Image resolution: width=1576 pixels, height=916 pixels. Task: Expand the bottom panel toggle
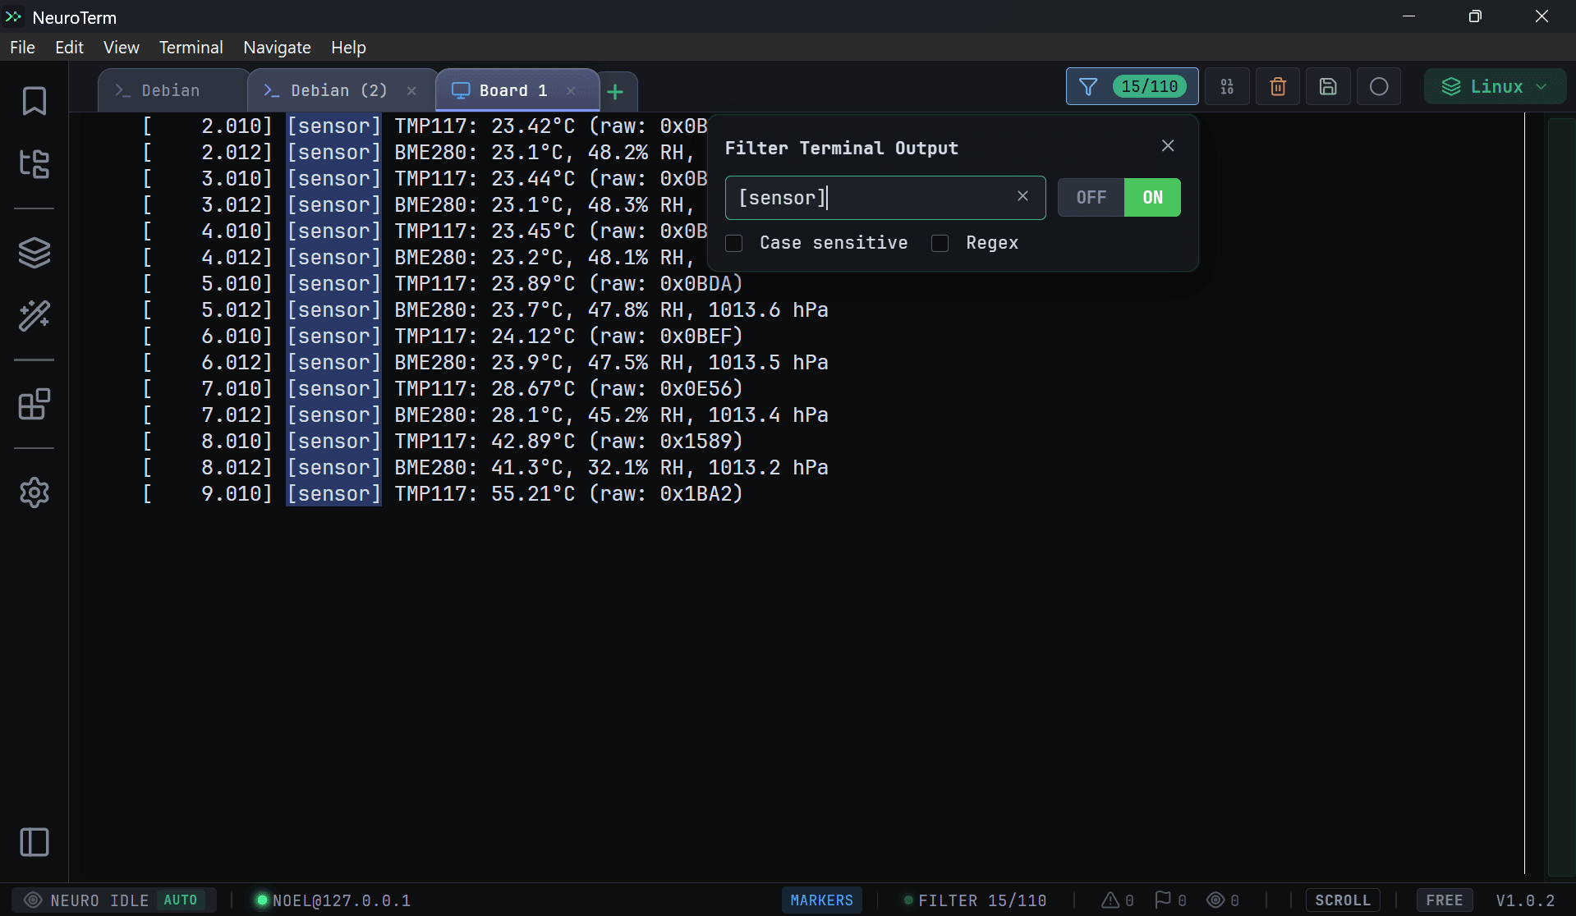click(x=34, y=842)
